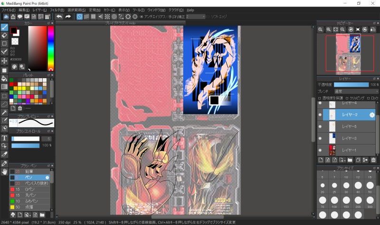Turn snap off with the highlighted snap icon
The height and width of the screenshot is (225, 380).
pos(79,17)
